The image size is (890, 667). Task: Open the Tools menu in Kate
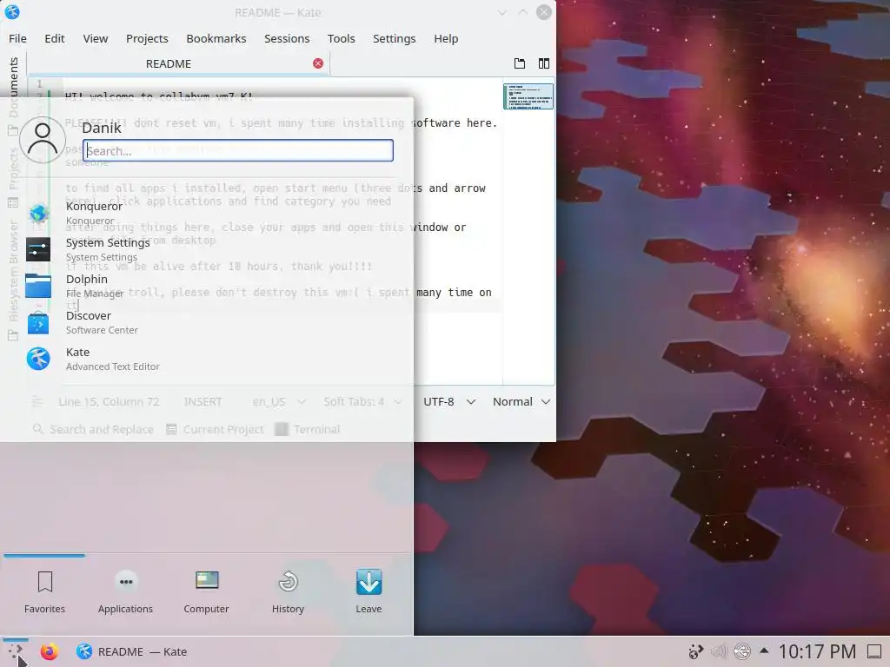(x=341, y=38)
